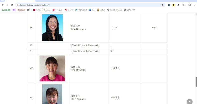This screenshot has height=104, width=197.
Task: Open the Canva bookmark
Action: pos(92,10)
